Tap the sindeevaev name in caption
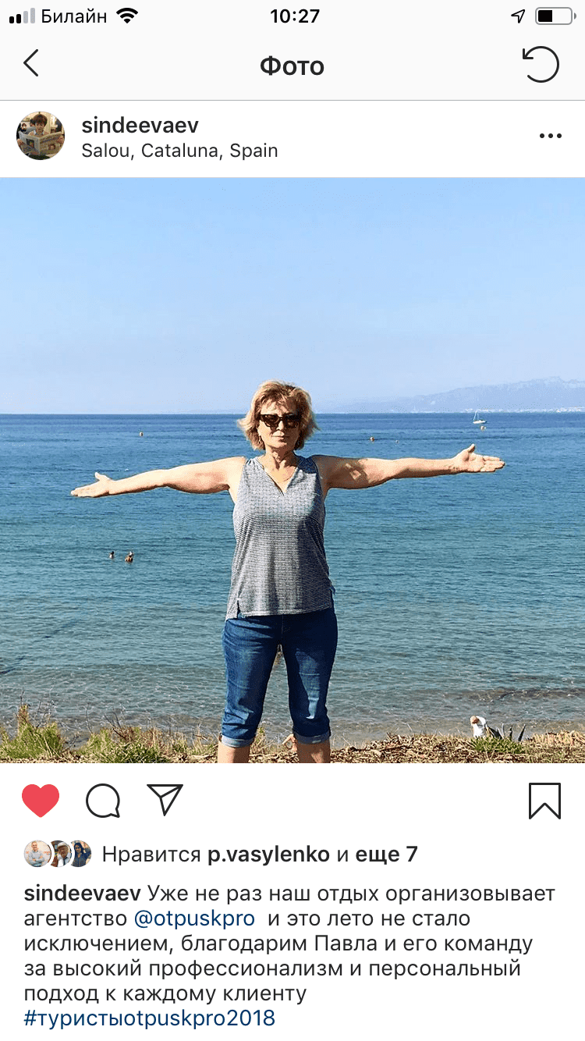 [82, 894]
